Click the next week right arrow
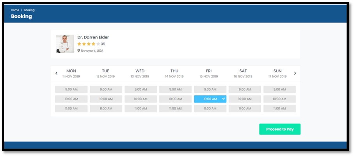The image size is (354, 156). coord(295,73)
